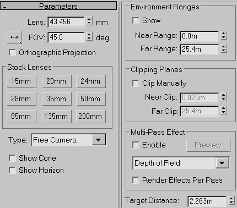Viewport: 237px width, 208px height.
Task: Click the Near Range spinner arrows
Action: pyautogui.click(x=223, y=35)
